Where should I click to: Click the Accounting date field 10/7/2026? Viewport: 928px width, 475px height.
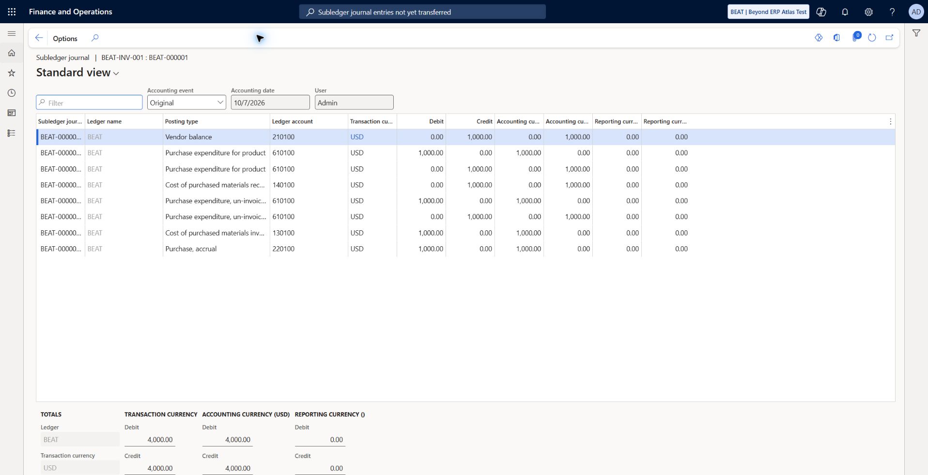[x=270, y=103]
